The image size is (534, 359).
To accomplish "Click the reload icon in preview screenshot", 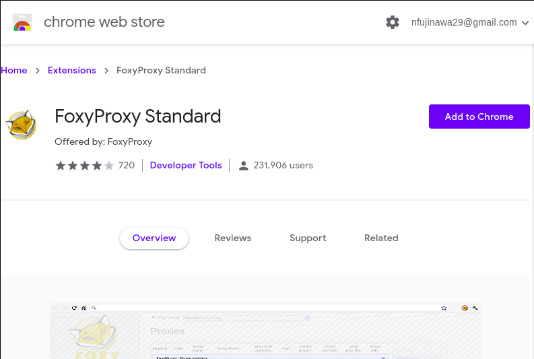I will tap(74, 308).
